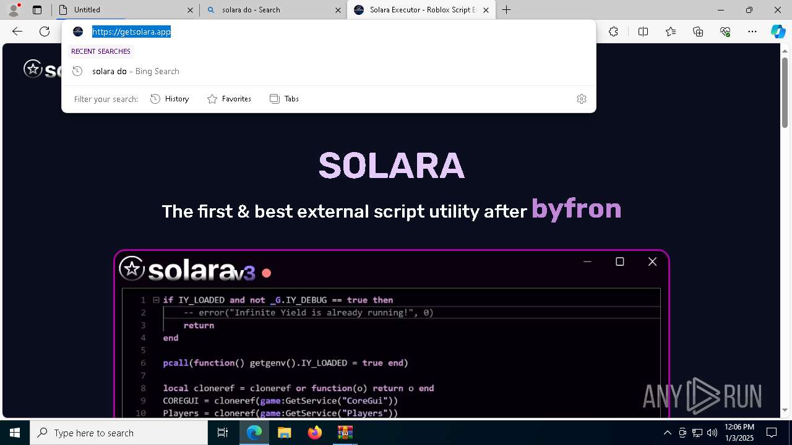Close the Untitled tab

[x=191, y=10]
